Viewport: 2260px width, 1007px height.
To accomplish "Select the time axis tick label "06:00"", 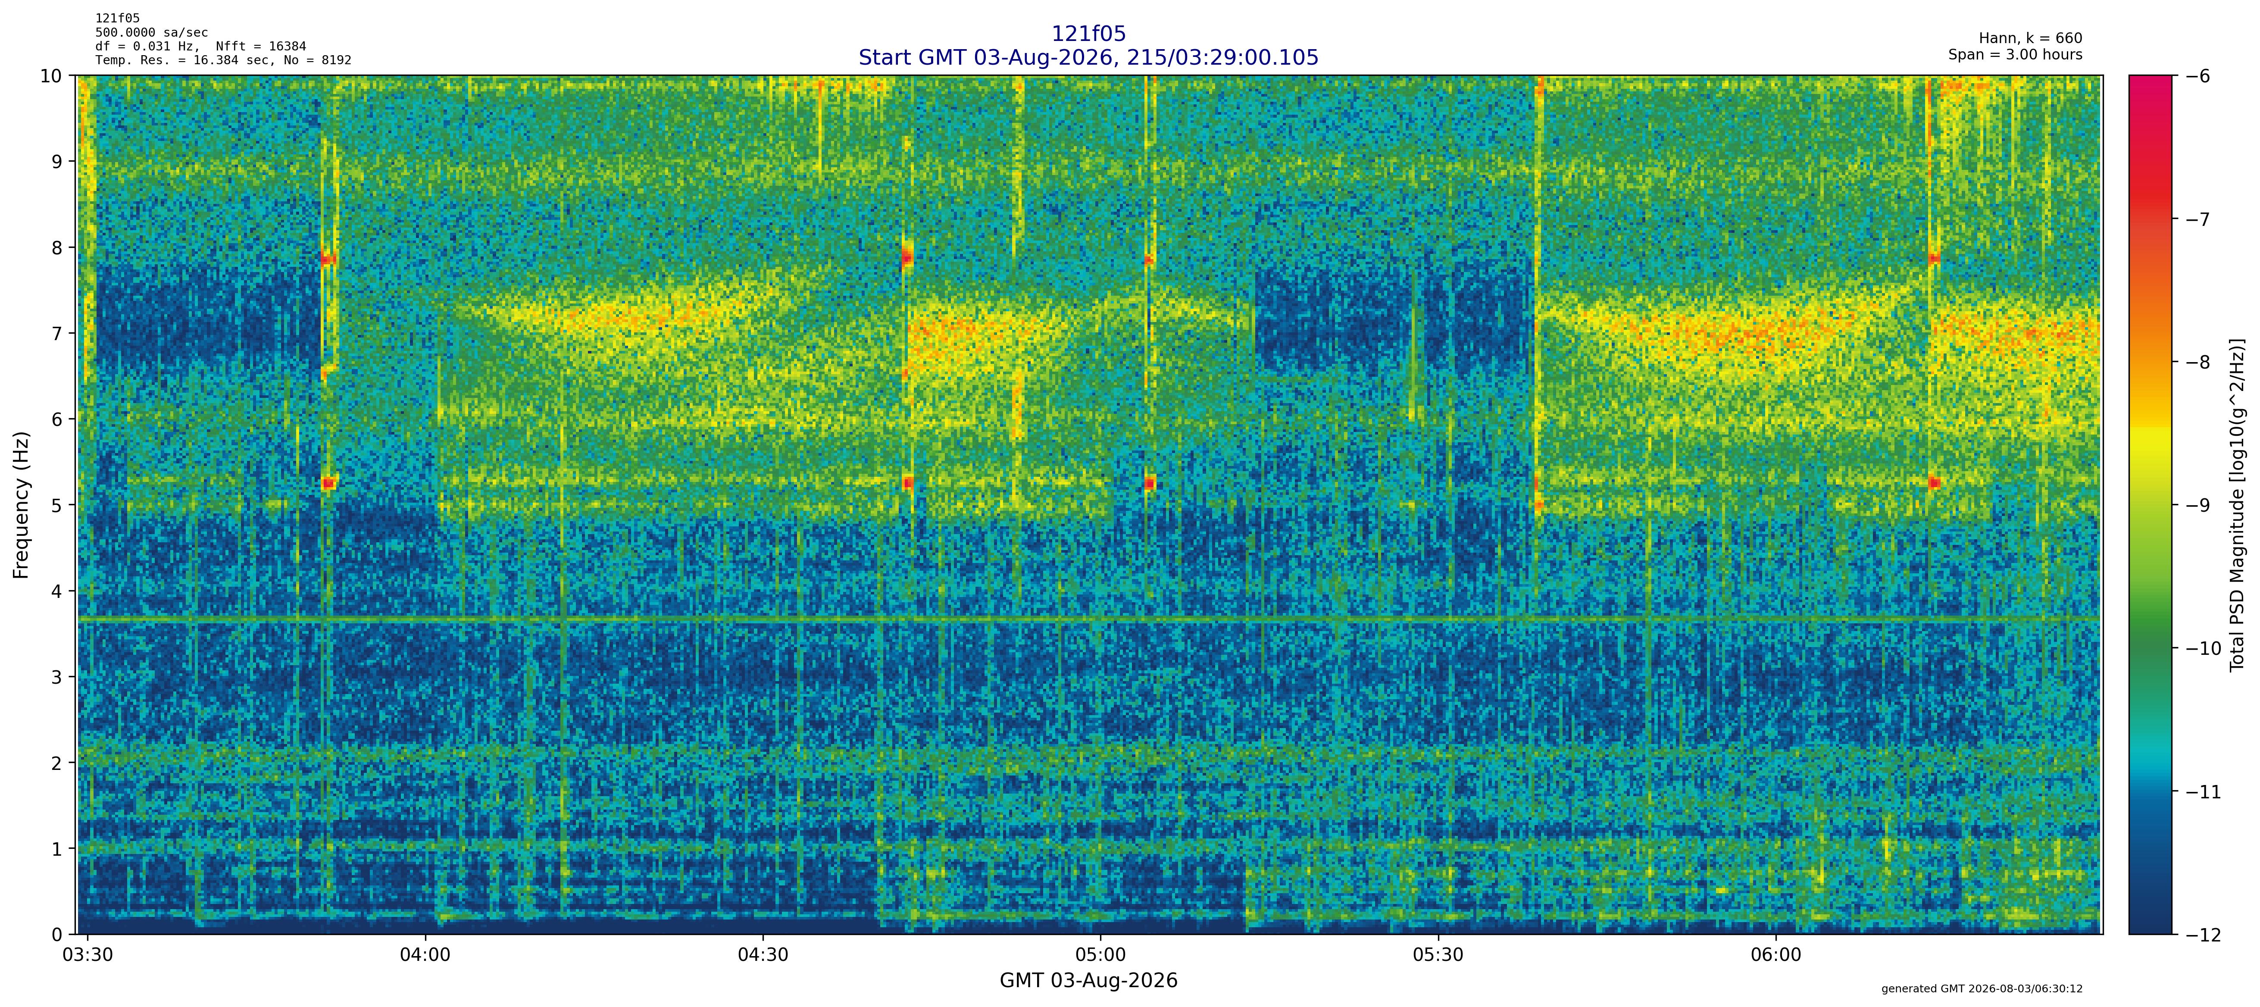I will [x=1777, y=955].
